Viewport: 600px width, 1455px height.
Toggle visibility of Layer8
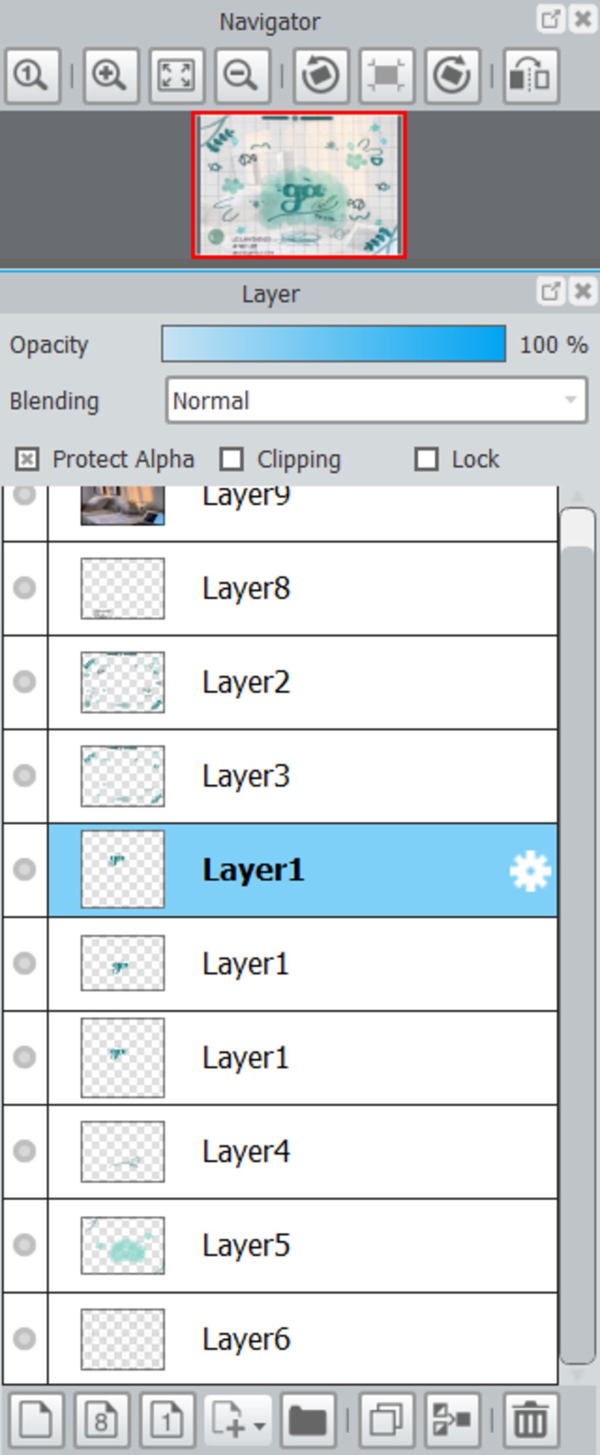click(x=25, y=588)
